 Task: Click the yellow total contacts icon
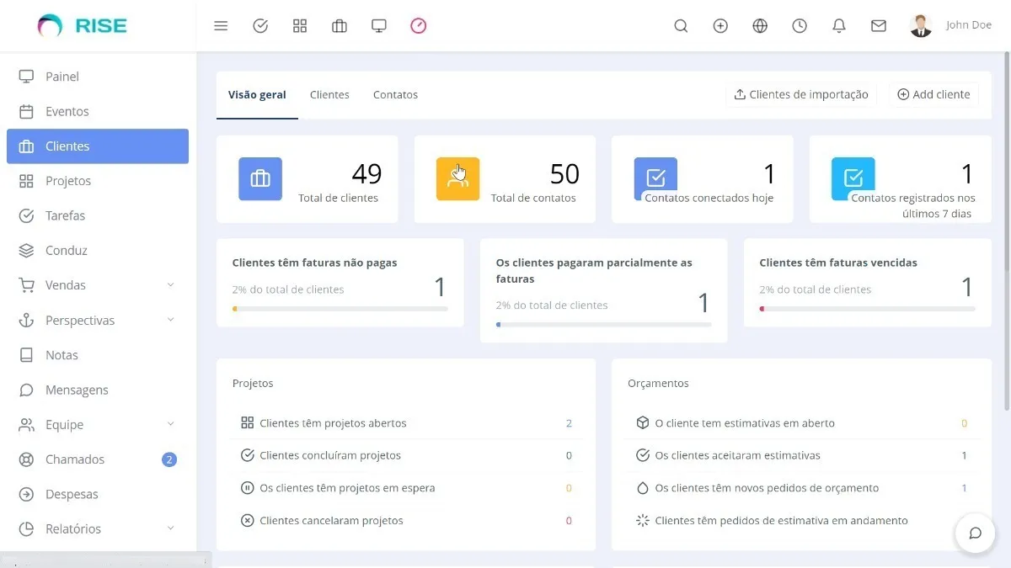pos(458,179)
